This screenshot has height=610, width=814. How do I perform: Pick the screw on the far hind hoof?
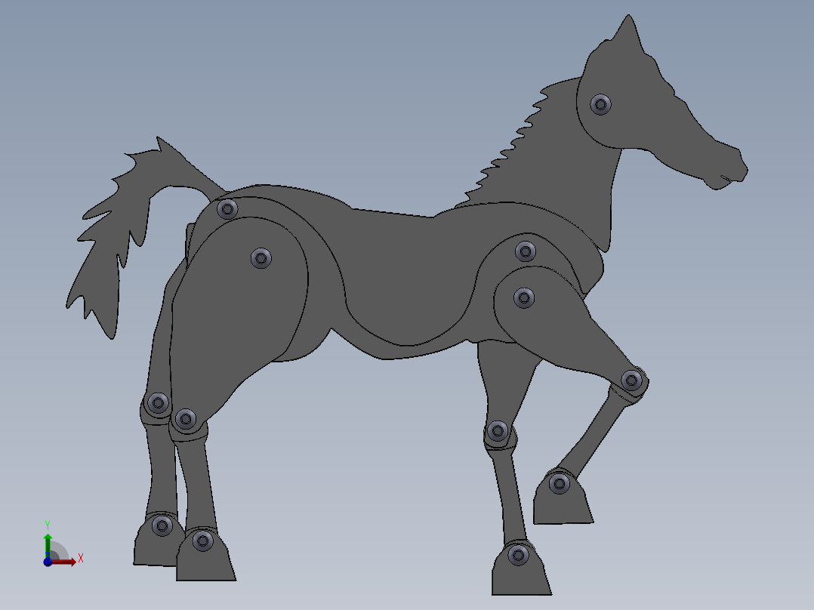click(162, 526)
